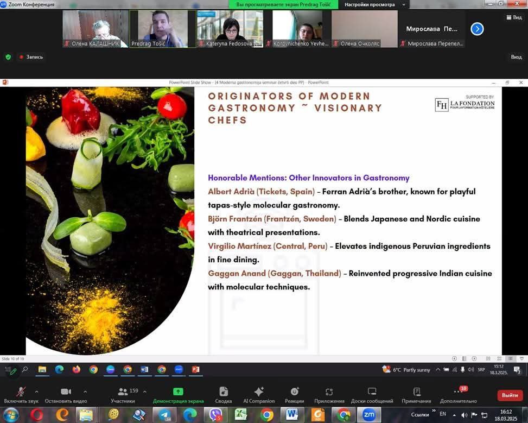
Task: Open the Примечания notes tool
Action: click(x=416, y=392)
